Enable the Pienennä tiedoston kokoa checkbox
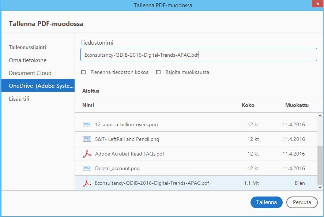The height and width of the screenshot is (217, 324). (84, 72)
